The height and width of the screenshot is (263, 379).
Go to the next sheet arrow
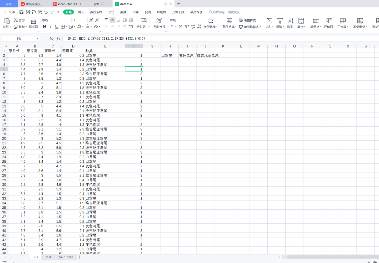18,257
